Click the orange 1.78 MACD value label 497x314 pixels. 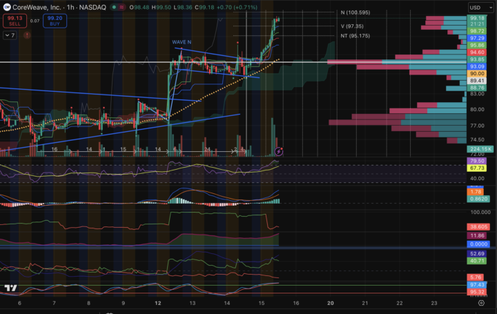(x=476, y=192)
